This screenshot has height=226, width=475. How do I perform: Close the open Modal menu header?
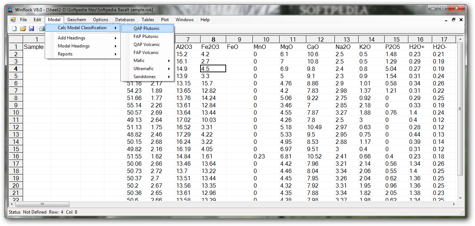click(x=55, y=20)
